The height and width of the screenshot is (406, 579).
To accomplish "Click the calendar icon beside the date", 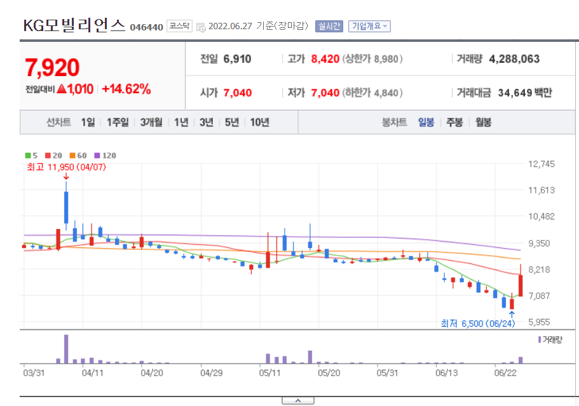I will click(x=201, y=27).
